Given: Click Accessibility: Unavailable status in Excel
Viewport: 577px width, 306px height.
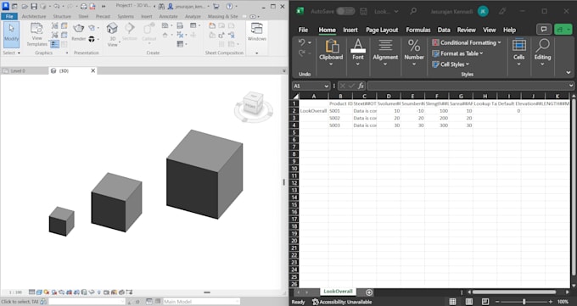Looking at the screenshot, I should pyautogui.click(x=342, y=302).
